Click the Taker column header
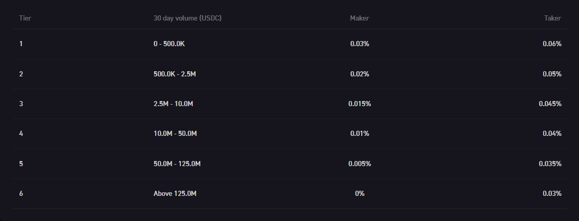 click(552, 18)
